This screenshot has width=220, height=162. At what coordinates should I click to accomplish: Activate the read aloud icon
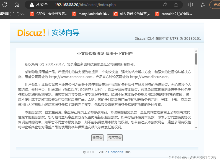(165, 5)
